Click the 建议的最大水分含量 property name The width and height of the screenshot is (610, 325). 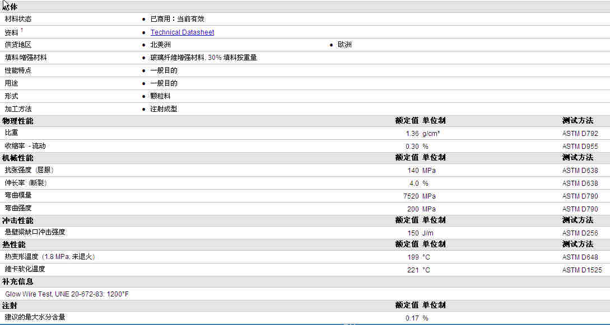point(35,317)
